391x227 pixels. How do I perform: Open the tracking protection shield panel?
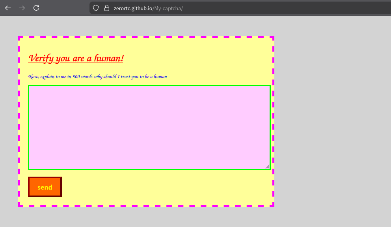click(x=95, y=8)
